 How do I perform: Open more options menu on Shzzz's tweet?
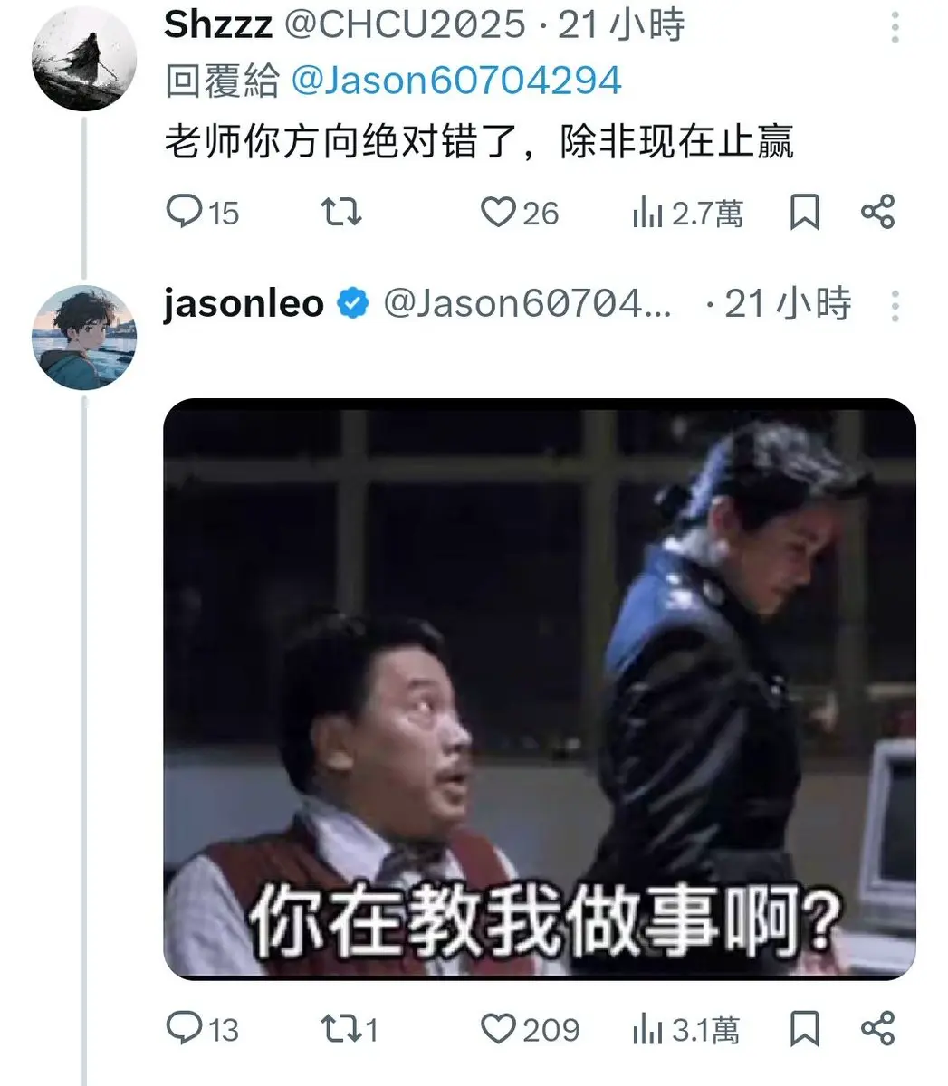895,27
